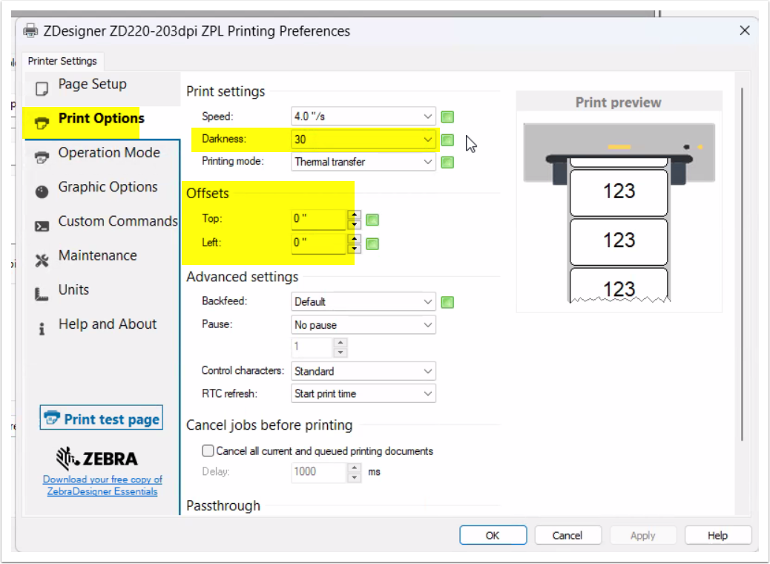The image size is (770, 564).
Task: Enable Cancel all current and queued documents
Action: pyautogui.click(x=208, y=450)
